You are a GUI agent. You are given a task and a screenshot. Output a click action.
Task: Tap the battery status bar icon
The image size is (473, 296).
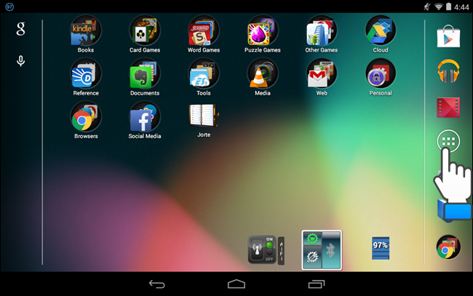[x=448, y=7]
